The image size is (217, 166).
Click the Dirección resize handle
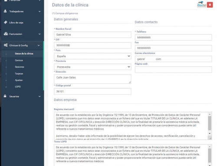tap(130, 82)
